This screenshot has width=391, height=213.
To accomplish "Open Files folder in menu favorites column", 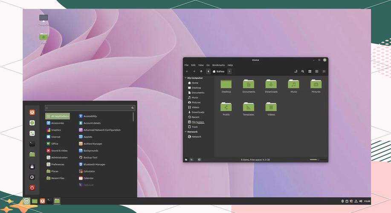I will coord(32,155).
